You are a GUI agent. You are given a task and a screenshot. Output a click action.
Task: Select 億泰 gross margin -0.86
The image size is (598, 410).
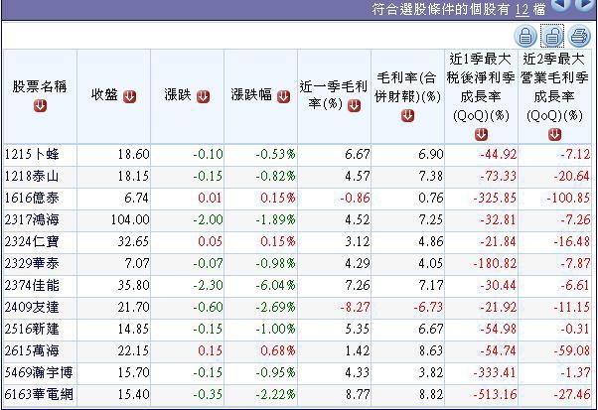click(x=355, y=199)
